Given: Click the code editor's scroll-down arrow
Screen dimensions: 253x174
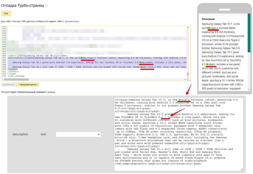Looking at the screenshot, I should (188, 77).
